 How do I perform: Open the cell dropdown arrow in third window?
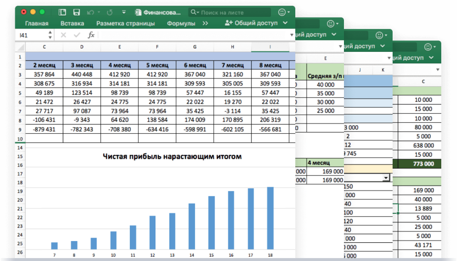point(386,178)
